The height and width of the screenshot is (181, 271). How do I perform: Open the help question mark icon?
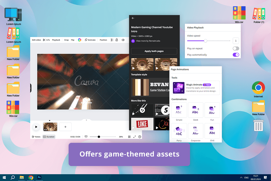point(140,137)
